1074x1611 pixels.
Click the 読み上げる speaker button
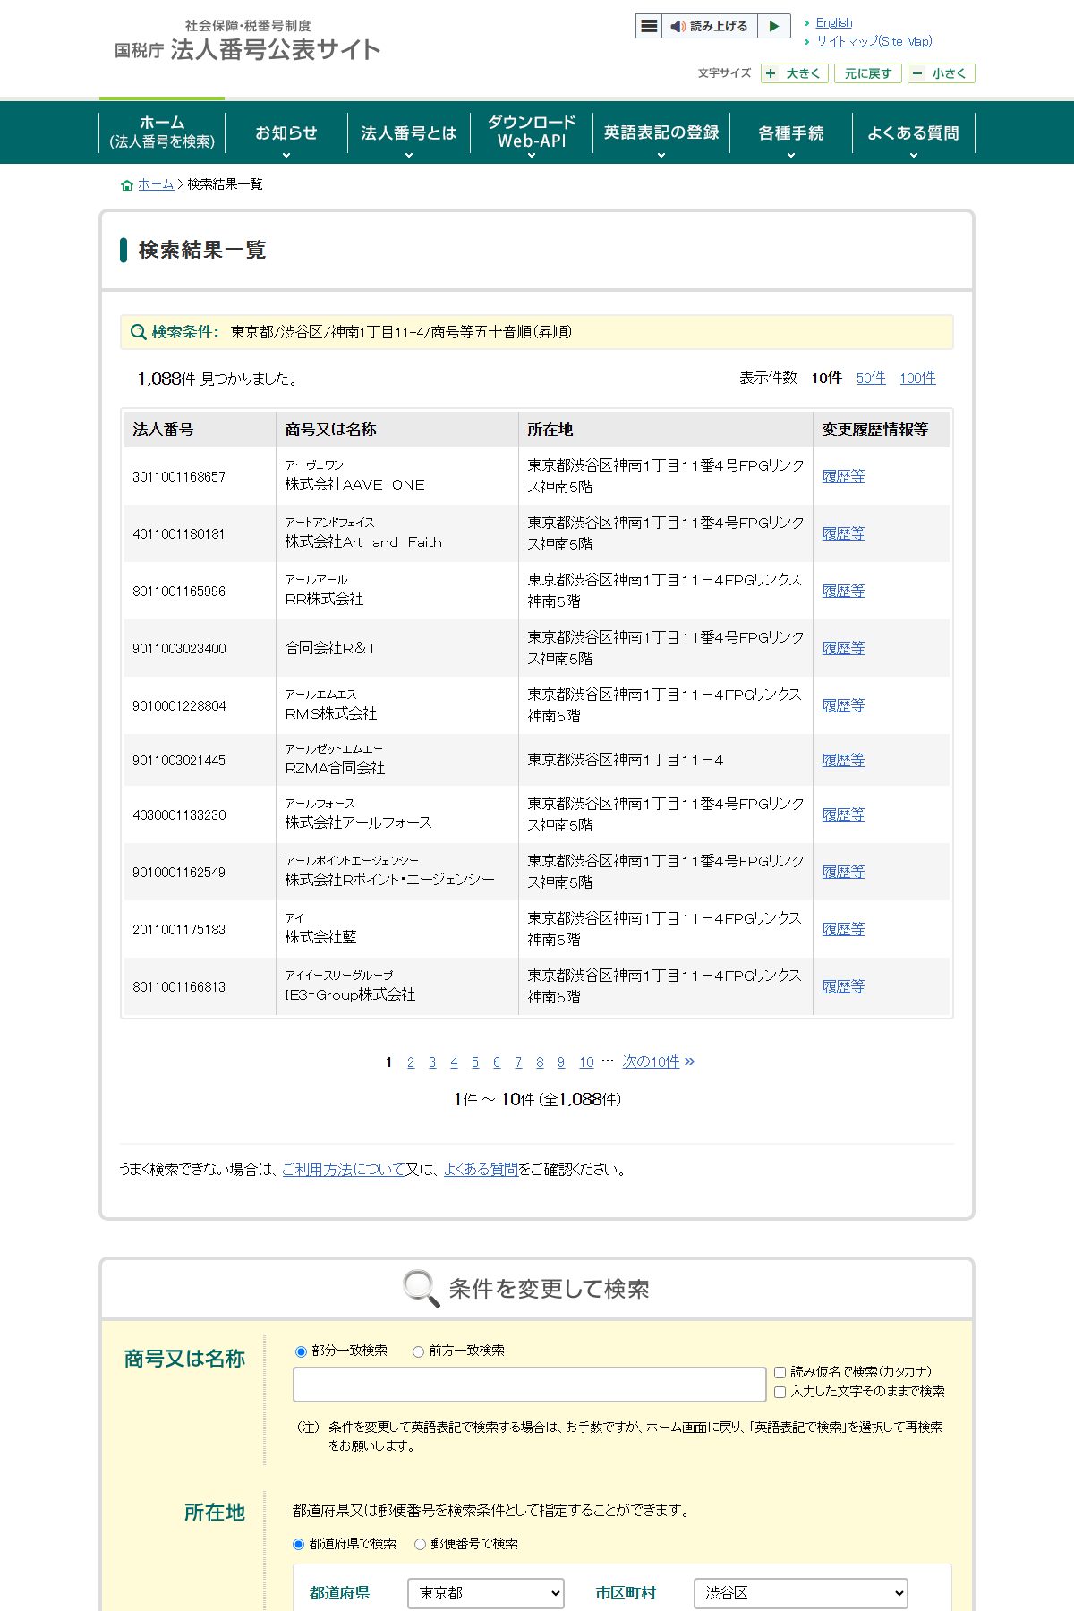coord(710,26)
